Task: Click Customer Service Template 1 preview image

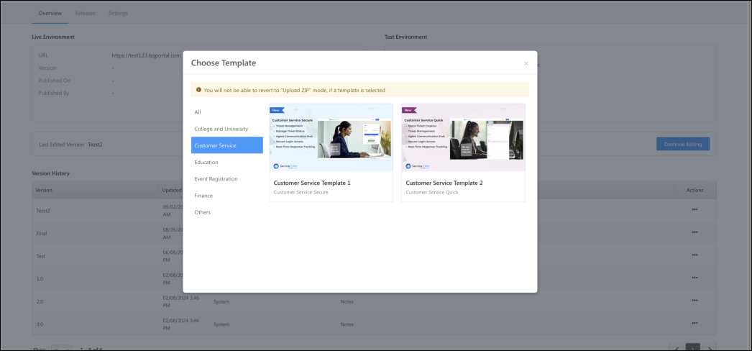Action: point(331,137)
